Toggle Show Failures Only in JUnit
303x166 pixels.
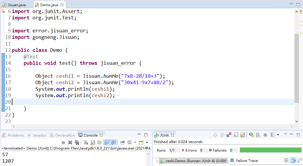coord(229,135)
